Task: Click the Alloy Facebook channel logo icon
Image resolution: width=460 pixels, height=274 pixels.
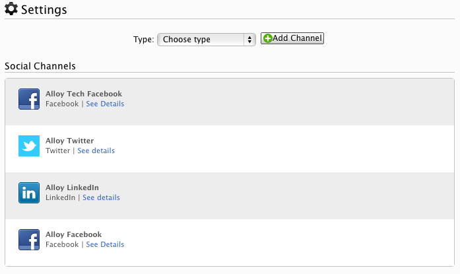Action: coord(29,240)
